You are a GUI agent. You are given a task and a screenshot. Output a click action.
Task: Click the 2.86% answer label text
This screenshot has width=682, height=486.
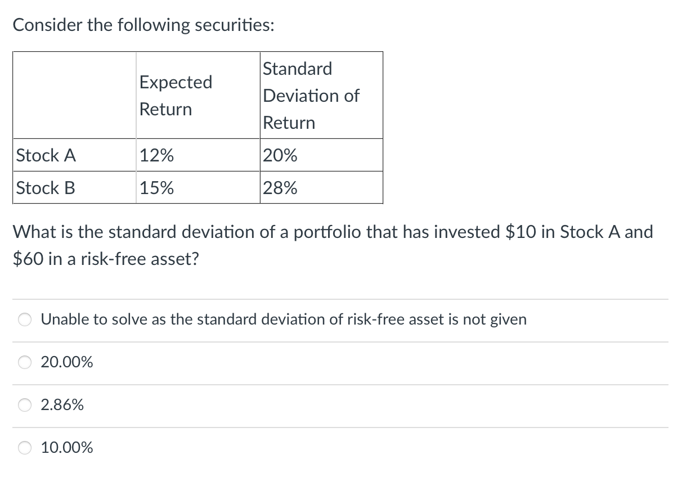coord(62,405)
